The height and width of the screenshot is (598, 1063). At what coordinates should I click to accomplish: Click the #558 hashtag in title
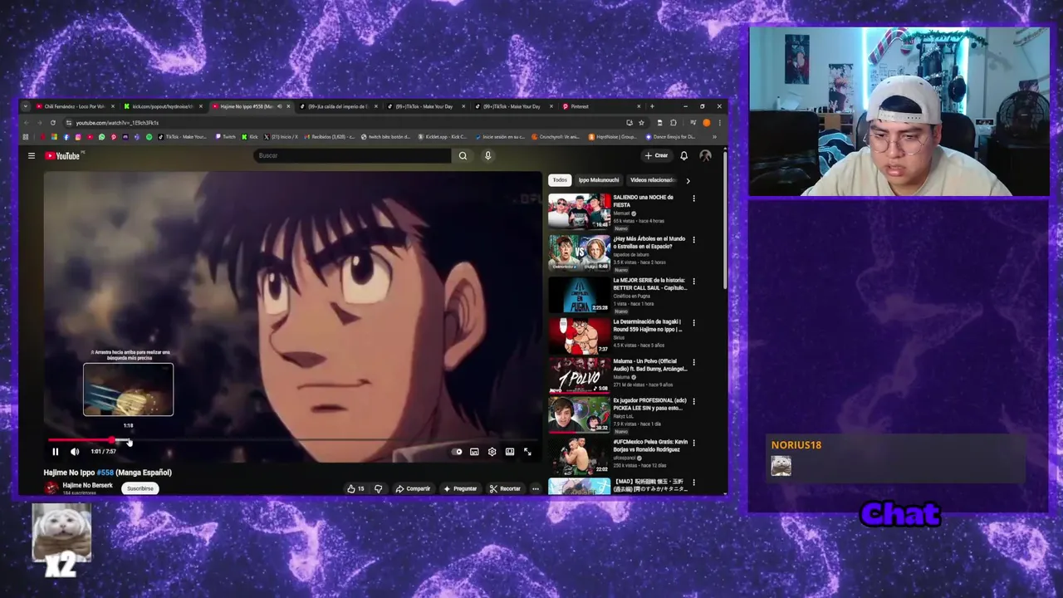coord(105,473)
